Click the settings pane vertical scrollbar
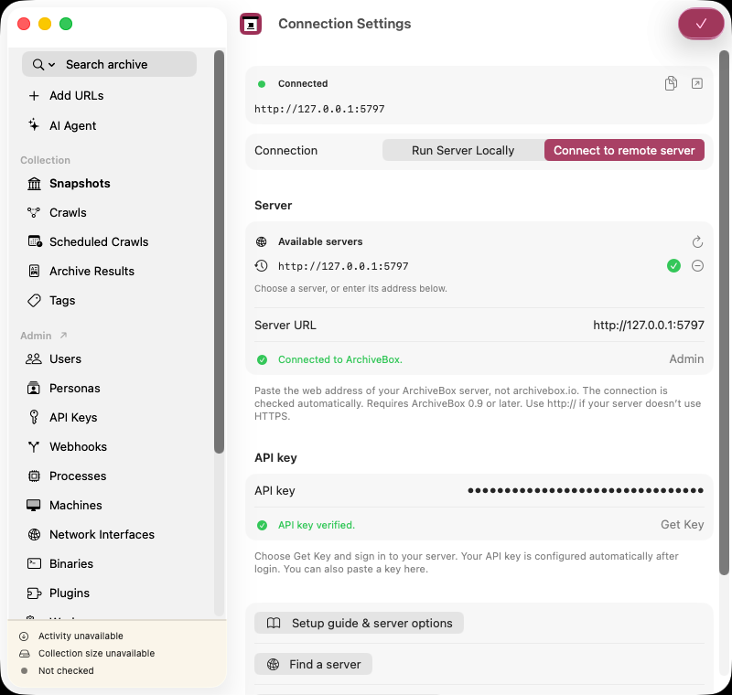 coord(724,313)
